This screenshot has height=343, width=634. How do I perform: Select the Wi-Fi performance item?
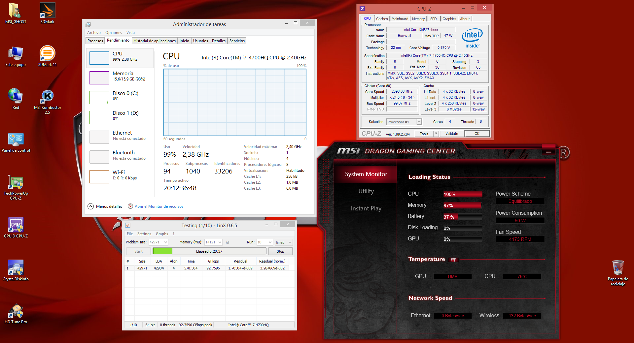tap(120, 176)
